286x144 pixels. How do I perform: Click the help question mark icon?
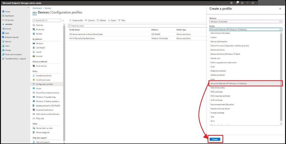248,3
